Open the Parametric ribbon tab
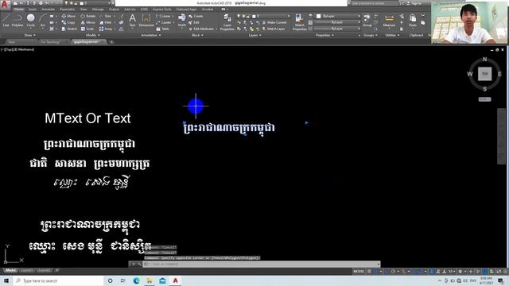 67,9
